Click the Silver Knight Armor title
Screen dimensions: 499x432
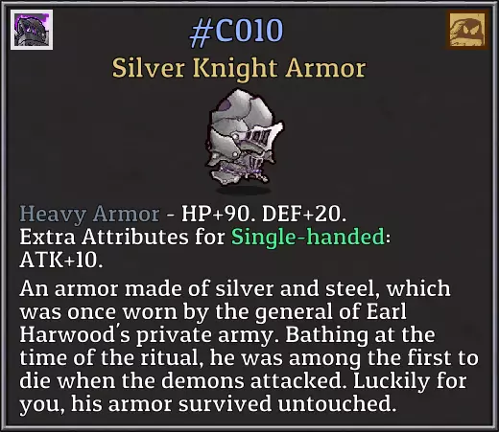coord(239,69)
